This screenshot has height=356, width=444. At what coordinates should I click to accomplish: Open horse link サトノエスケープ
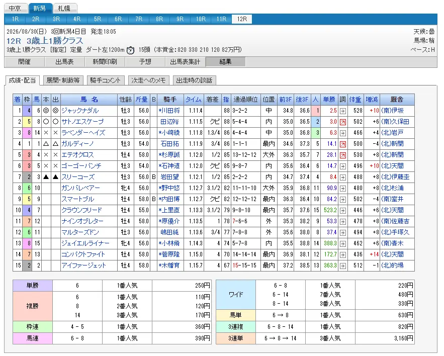(x=82, y=122)
